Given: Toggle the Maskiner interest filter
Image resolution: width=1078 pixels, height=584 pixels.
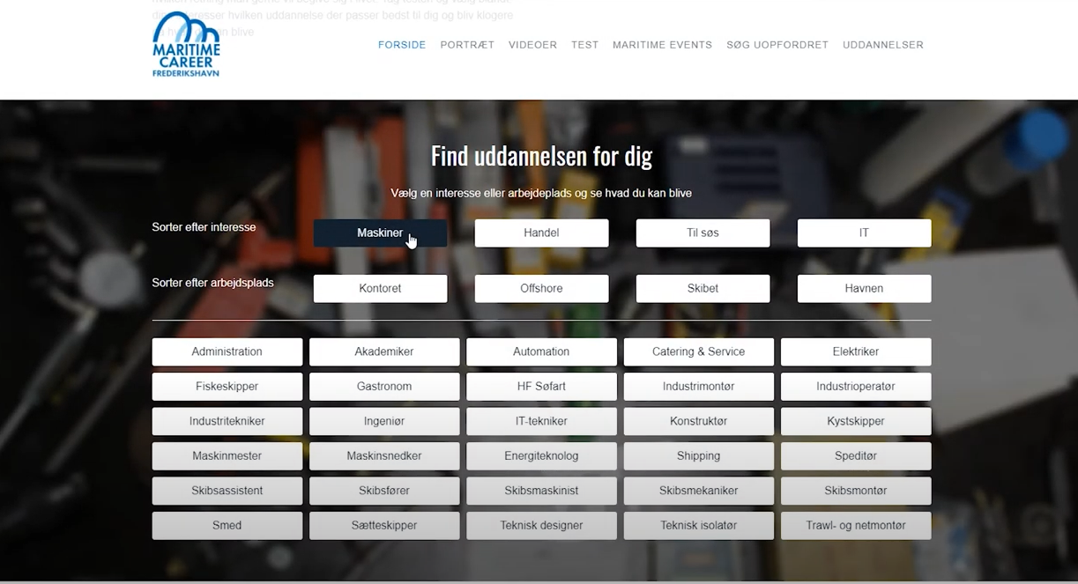Looking at the screenshot, I should click(x=380, y=233).
